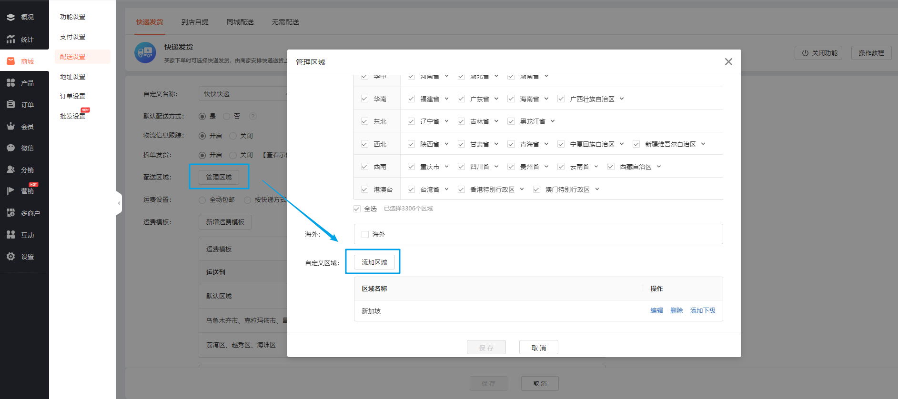The image size is (898, 399).
Task: Expand the 四川省 dropdown arrow
Action: (x=496, y=167)
